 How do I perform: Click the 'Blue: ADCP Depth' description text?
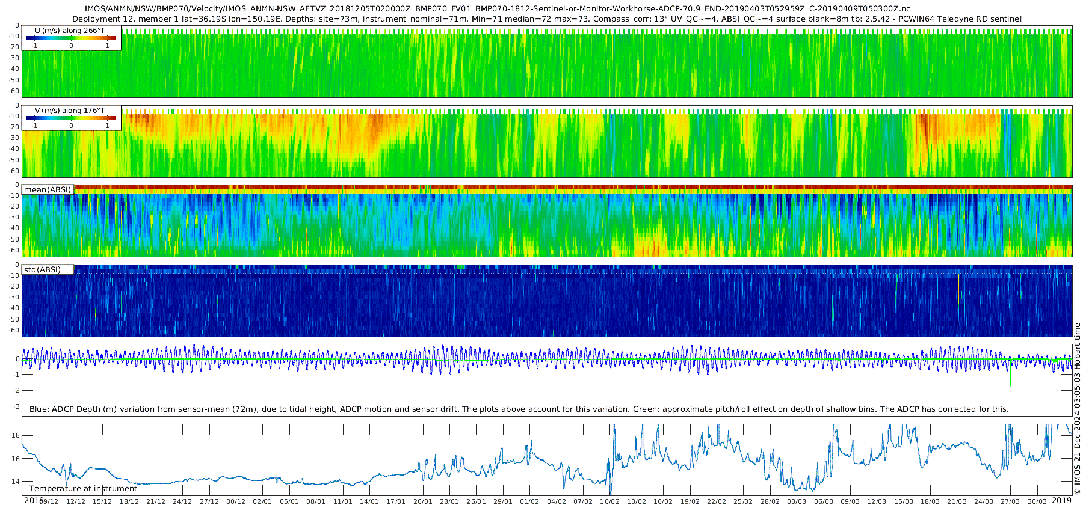519,409
